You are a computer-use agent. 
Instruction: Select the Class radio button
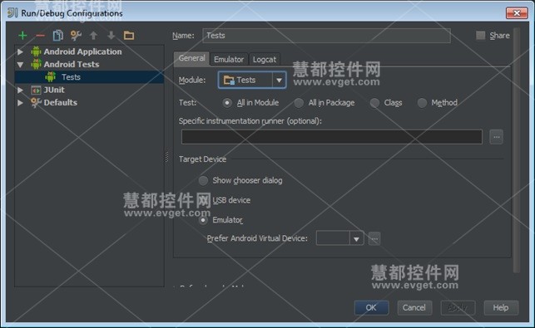tap(374, 103)
